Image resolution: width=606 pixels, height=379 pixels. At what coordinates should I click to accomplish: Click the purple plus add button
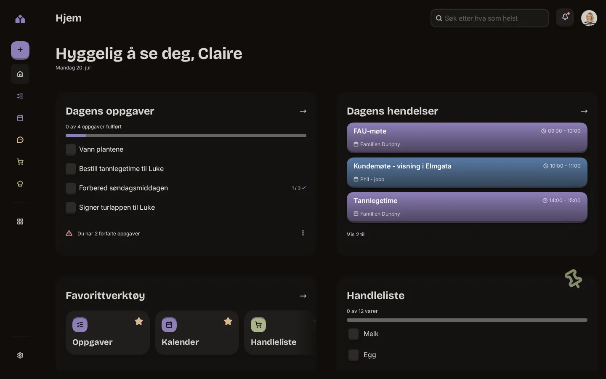pos(20,50)
